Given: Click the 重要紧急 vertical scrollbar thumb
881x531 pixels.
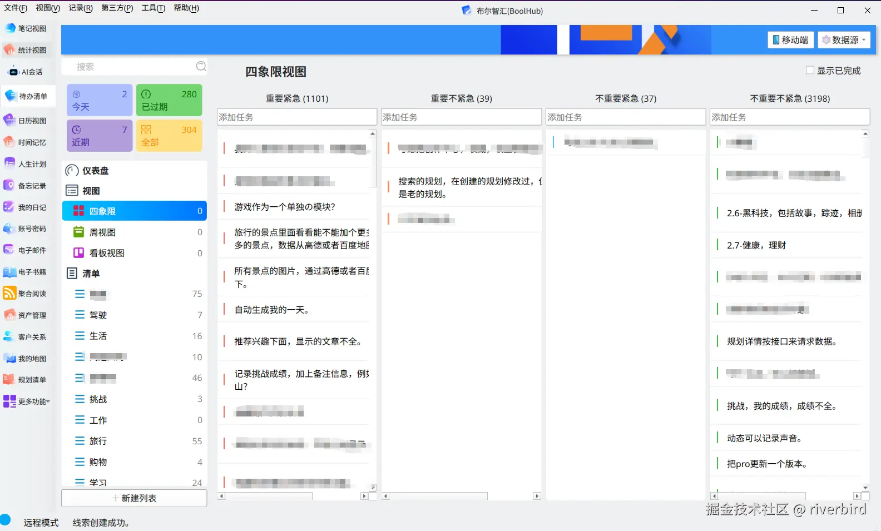Looking at the screenshot, I should pos(373,162).
